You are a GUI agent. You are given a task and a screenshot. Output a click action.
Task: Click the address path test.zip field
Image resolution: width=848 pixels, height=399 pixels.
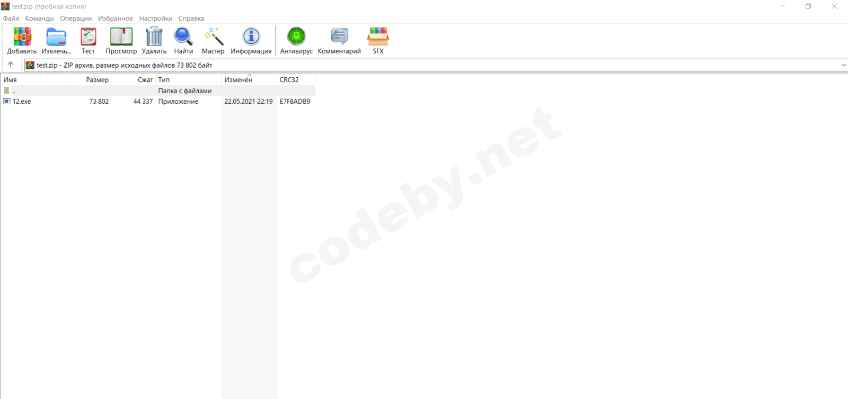pyautogui.click(x=435, y=65)
